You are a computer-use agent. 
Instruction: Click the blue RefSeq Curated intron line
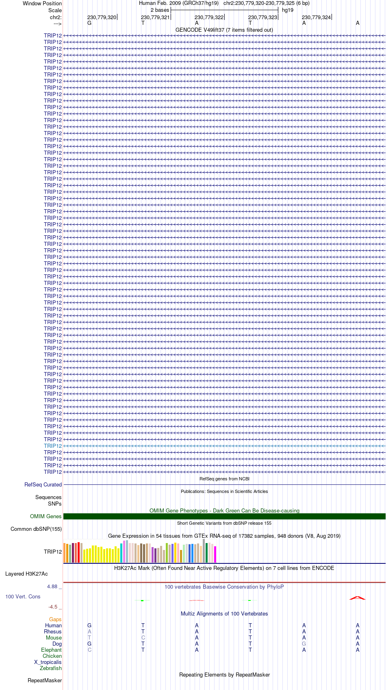point(224,484)
